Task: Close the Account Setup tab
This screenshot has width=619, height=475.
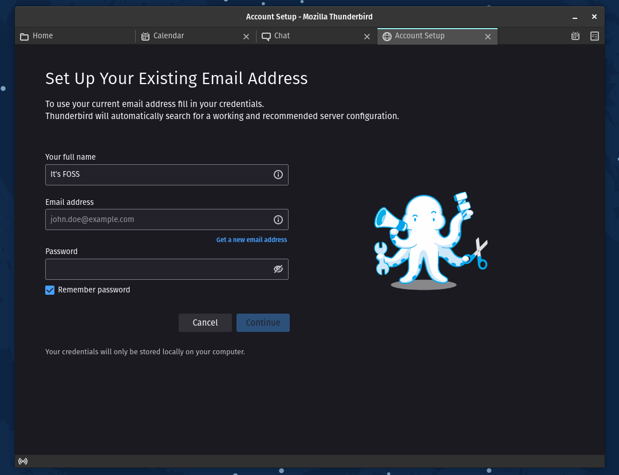Action: pyautogui.click(x=488, y=37)
